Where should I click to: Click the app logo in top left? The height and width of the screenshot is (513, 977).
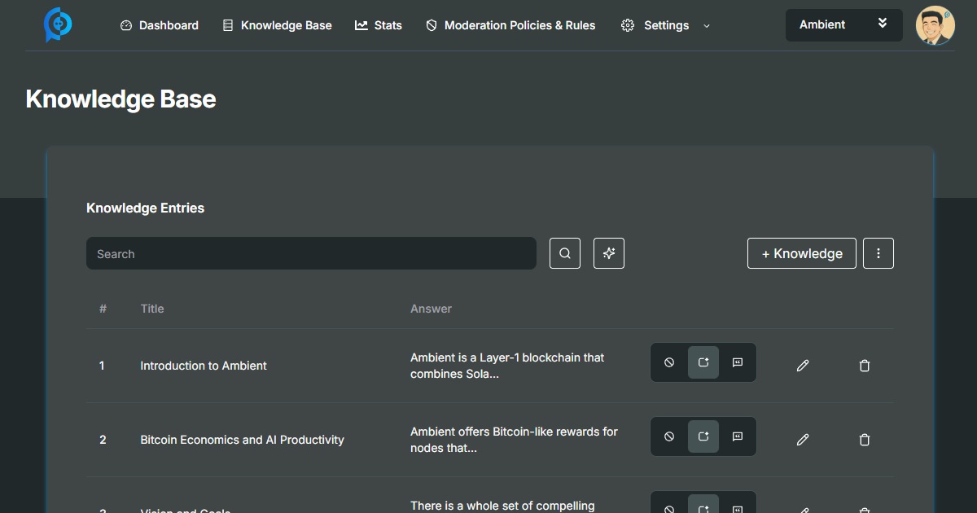click(x=58, y=25)
